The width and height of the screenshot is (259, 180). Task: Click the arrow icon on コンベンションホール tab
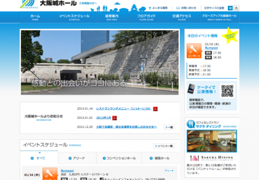[x=104, y=158]
